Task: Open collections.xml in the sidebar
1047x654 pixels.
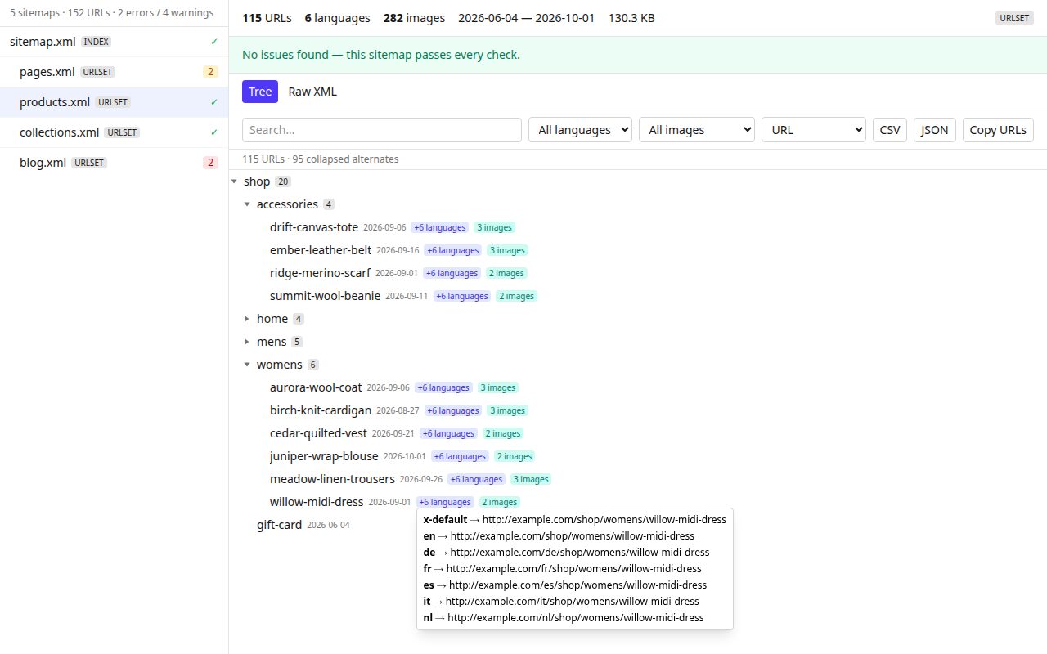Action: pos(115,132)
